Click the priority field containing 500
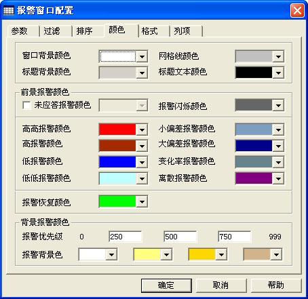The width and height of the screenshot is (308, 299). coord(180,237)
